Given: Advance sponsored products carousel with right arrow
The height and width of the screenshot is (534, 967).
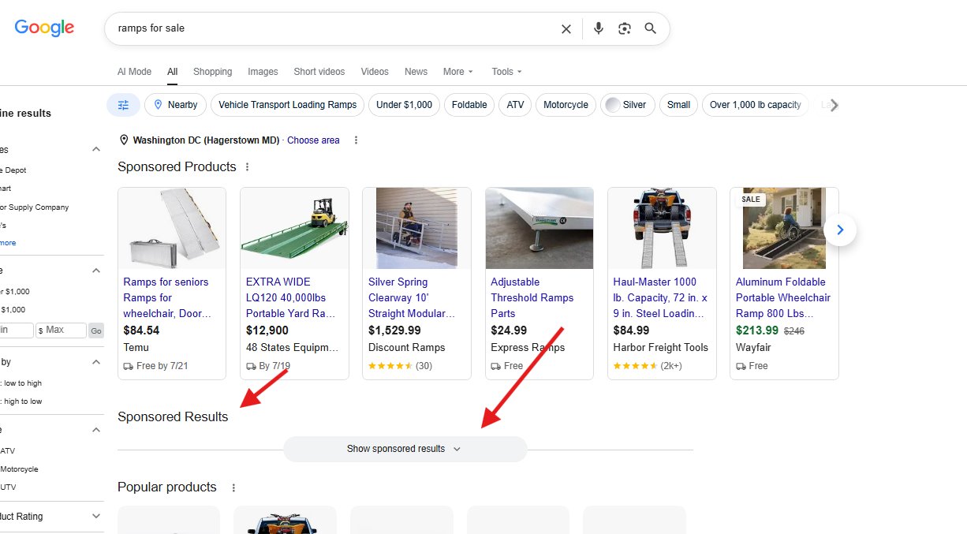Looking at the screenshot, I should click(840, 230).
